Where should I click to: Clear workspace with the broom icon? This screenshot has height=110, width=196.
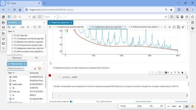(x=35, y=68)
